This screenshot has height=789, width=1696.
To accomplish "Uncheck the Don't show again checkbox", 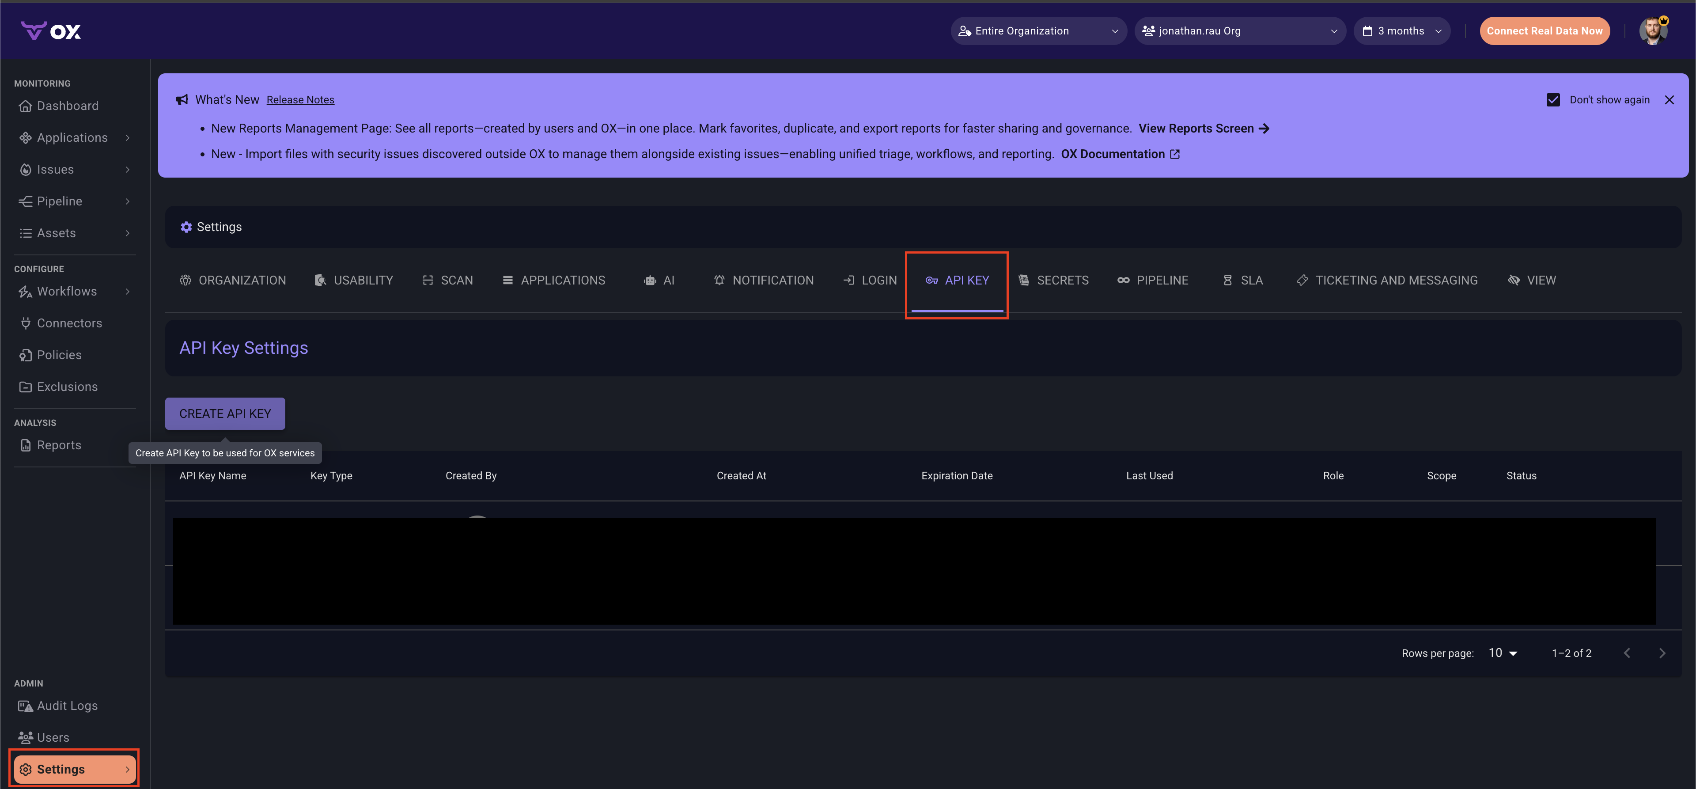I will tap(1553, 100).
